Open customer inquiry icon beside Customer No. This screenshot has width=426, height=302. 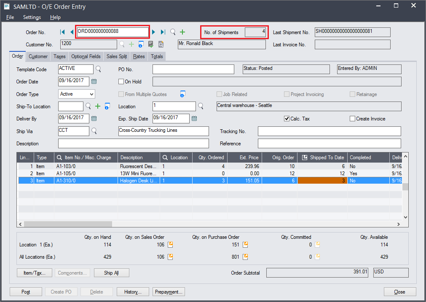pos(141,44)
